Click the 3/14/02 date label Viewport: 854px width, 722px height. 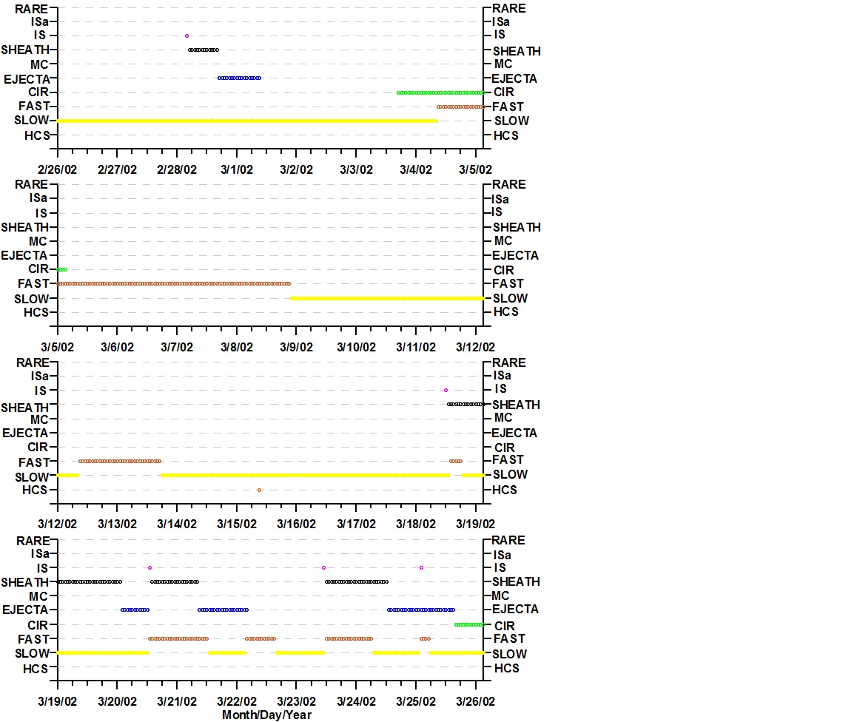click(x=177, y=524)
